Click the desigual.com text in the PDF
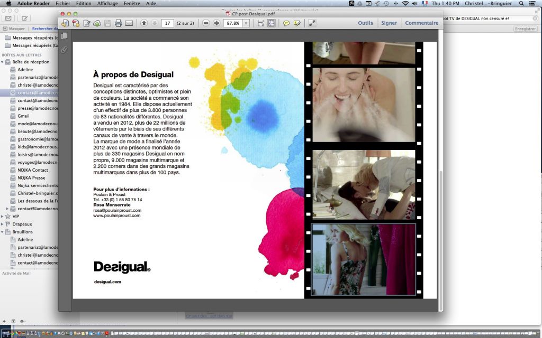The width and height of the screenshot is (542, 338). [107, 282]
